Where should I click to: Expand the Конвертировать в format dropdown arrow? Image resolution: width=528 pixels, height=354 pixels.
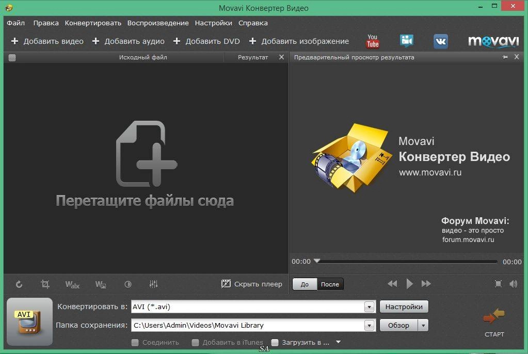pyautogui.click(x=370, y=307)
